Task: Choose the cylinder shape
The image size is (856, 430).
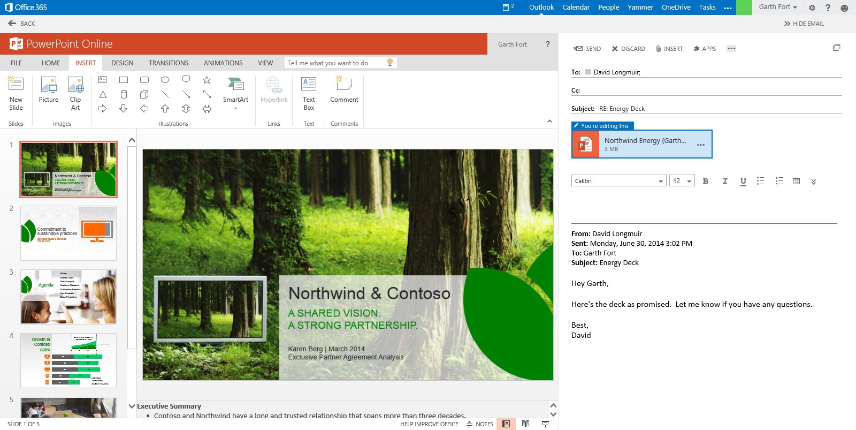Action: click(x=124, y=94)
